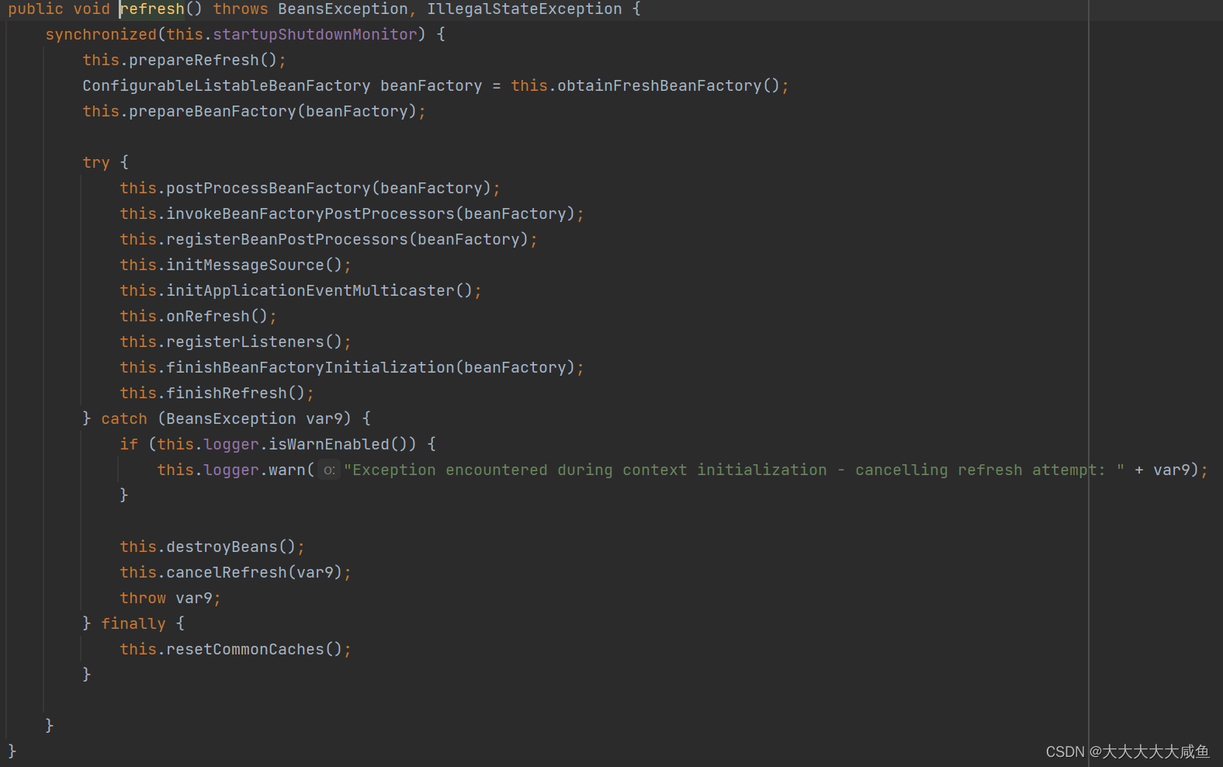The image size is (1223, 767).
Task: Click the public keyword in signature
Action: pyautogui.click(x=36, y=9)
